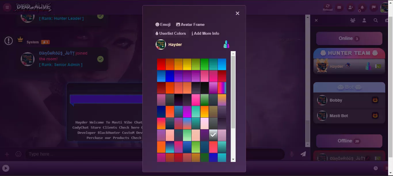Show staff single-user icon

click(364, 20)
